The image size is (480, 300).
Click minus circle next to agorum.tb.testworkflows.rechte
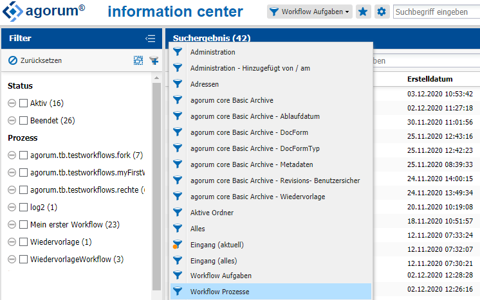click(12, 190)
